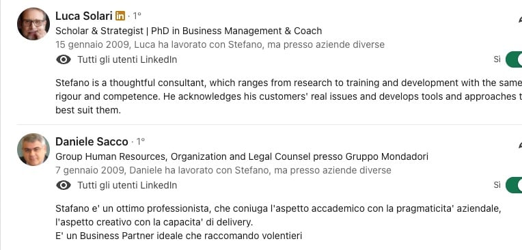Toggle off the Sì switch for Luca Solari's recommendation
The height and width of the screenshot is (250, 522).
click(x=514, y=59)
